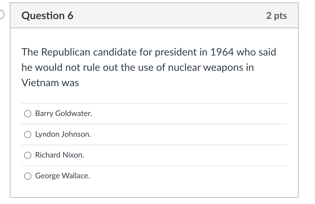
Task: Click the "Question 6" heading
Action: click(x=47, y=16)
